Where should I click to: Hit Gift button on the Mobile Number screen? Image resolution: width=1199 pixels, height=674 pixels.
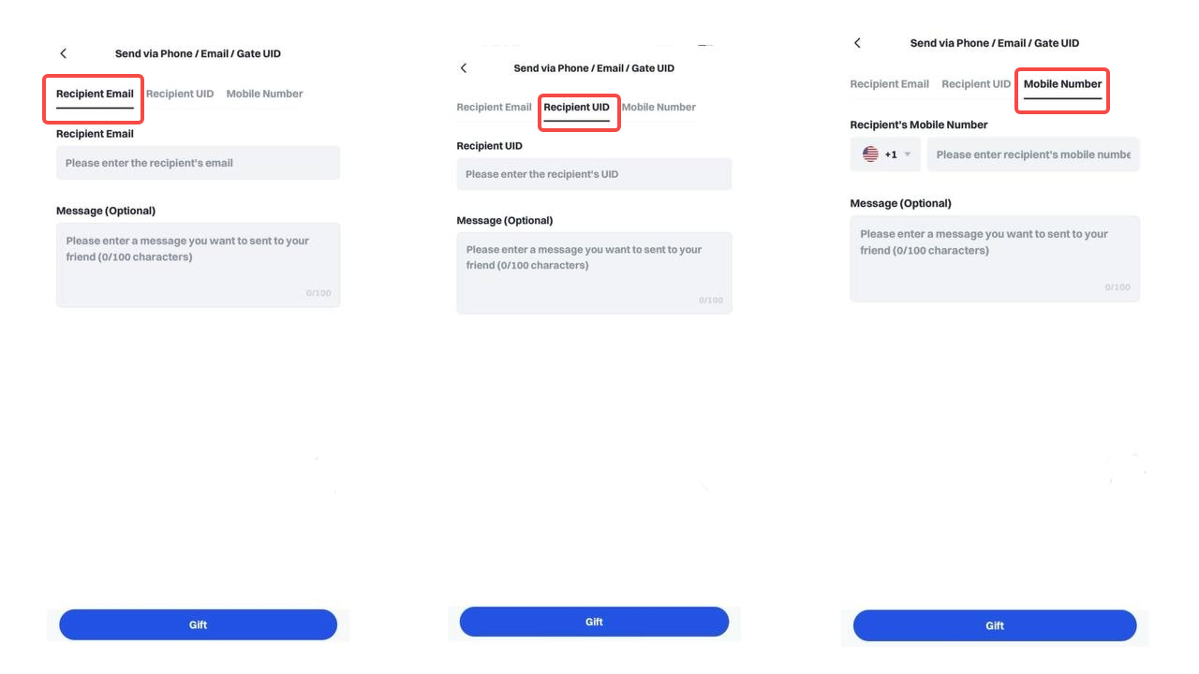pyautogui.click(x=995, y=625)
